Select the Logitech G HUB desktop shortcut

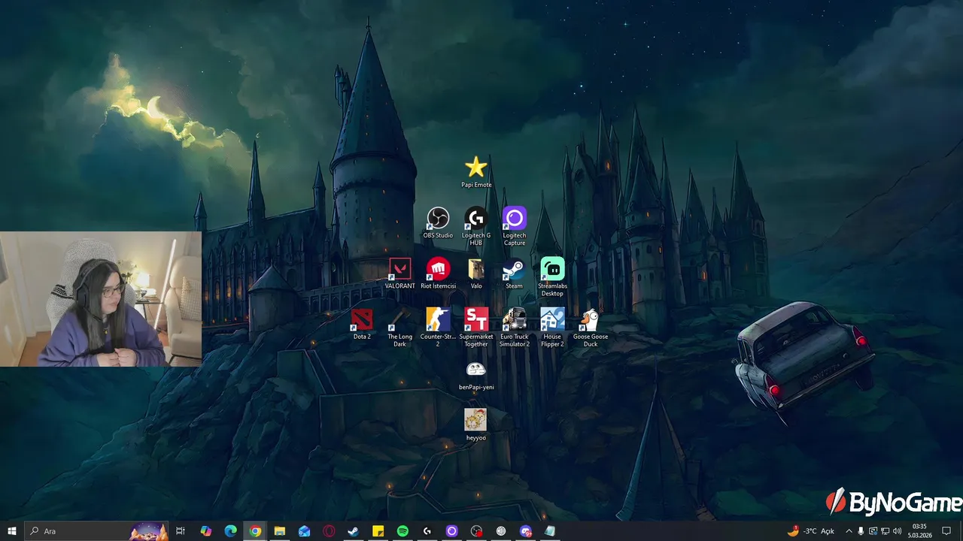coord(476,226)
